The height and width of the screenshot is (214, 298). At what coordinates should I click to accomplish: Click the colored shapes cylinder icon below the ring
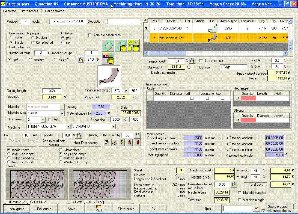pyautogui.click(x=108, y=58)
